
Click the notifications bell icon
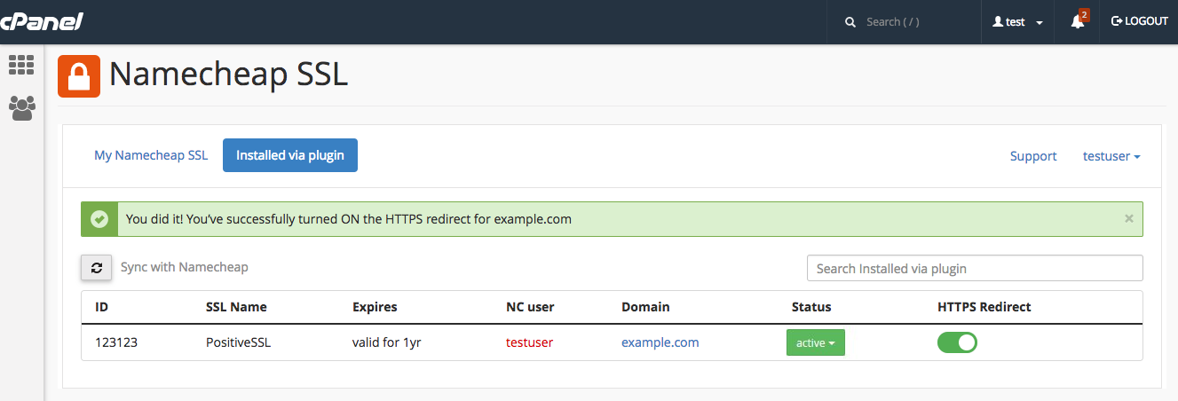[x=1078, y=21]
